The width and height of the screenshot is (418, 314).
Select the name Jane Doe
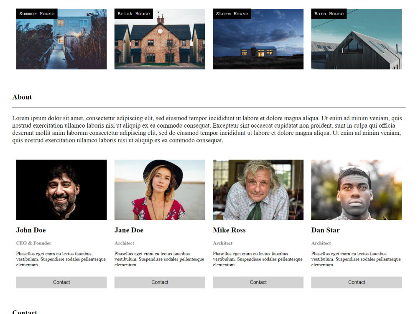click(129, 230)
